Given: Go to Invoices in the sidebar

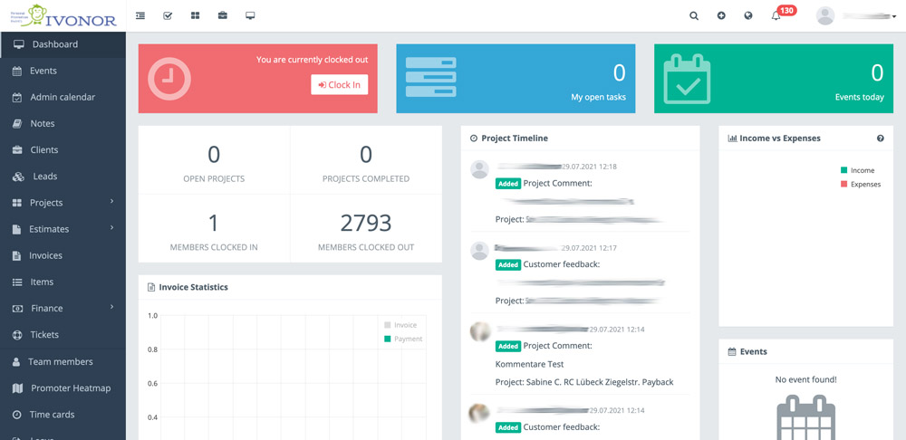Looking at the screenshot, I should [45, 255].
